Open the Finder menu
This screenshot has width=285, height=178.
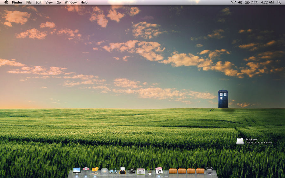17,2
